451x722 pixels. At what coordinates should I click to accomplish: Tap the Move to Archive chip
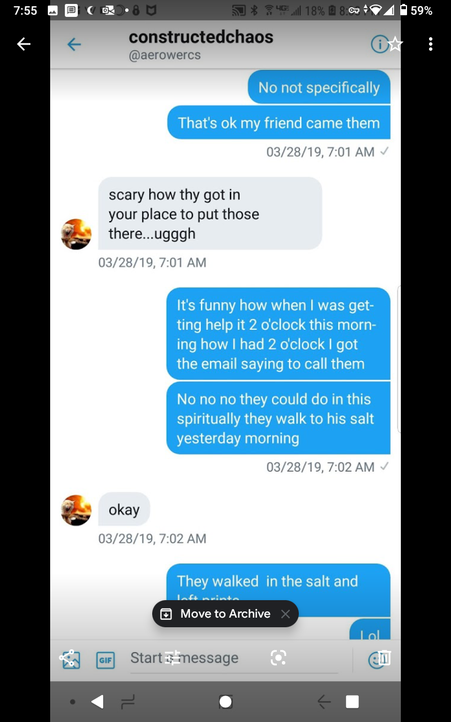(x=217, y=614)
